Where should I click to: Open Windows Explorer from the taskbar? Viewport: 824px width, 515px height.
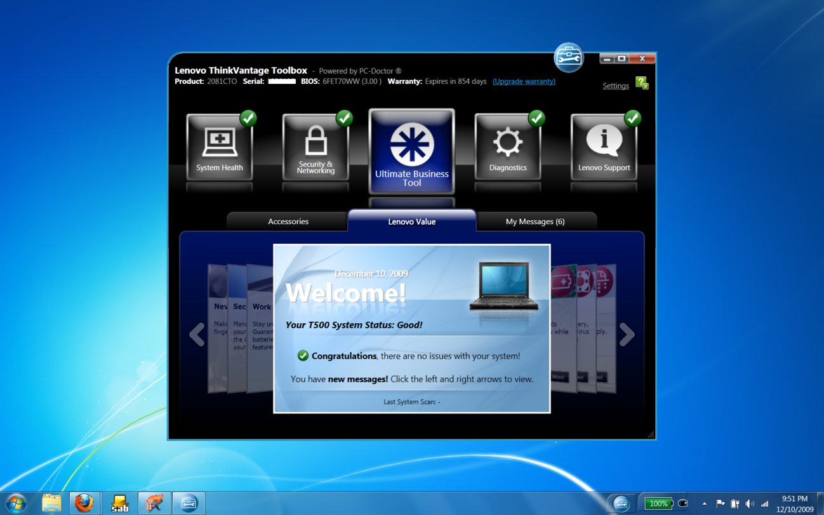pos(51,504)
